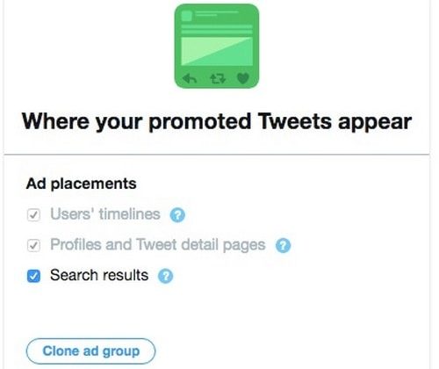Click the Users' timelines label text
The height and width of the screenshot is (369, 439).
coord(105,214)
